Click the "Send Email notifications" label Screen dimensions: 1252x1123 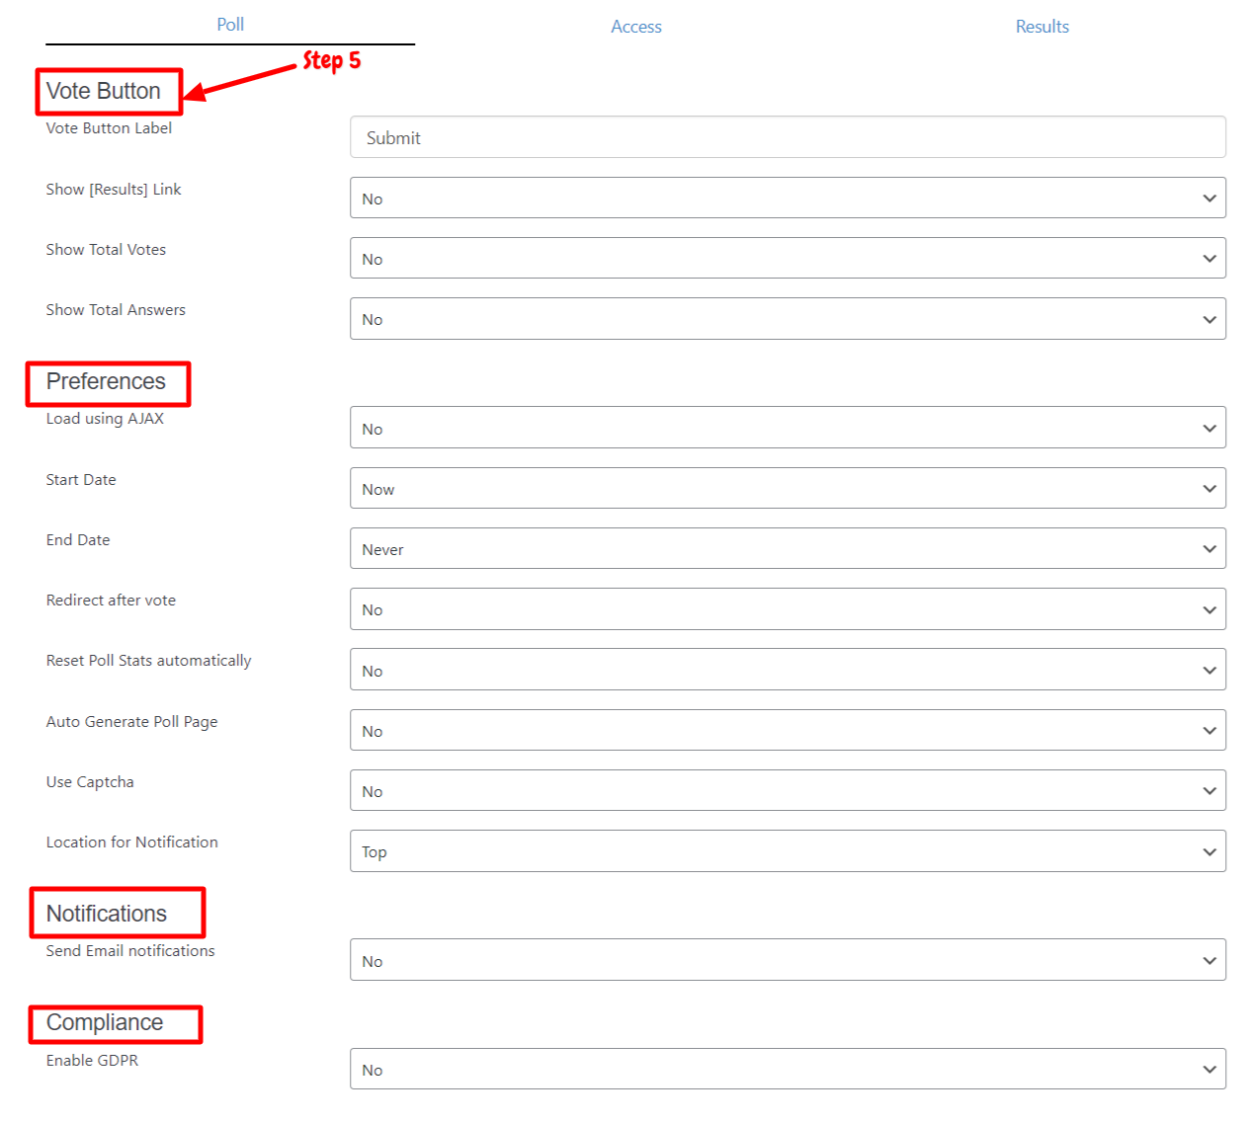click(x=130, y=951)
